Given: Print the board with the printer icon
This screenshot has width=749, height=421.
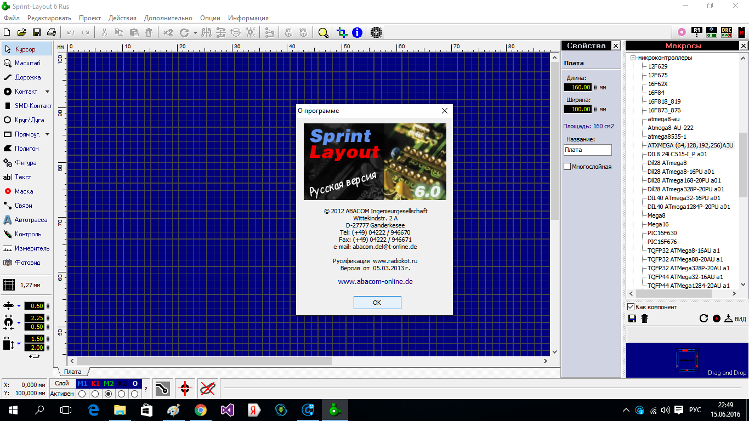Looking at the screenshot, I should coord(52,32).
